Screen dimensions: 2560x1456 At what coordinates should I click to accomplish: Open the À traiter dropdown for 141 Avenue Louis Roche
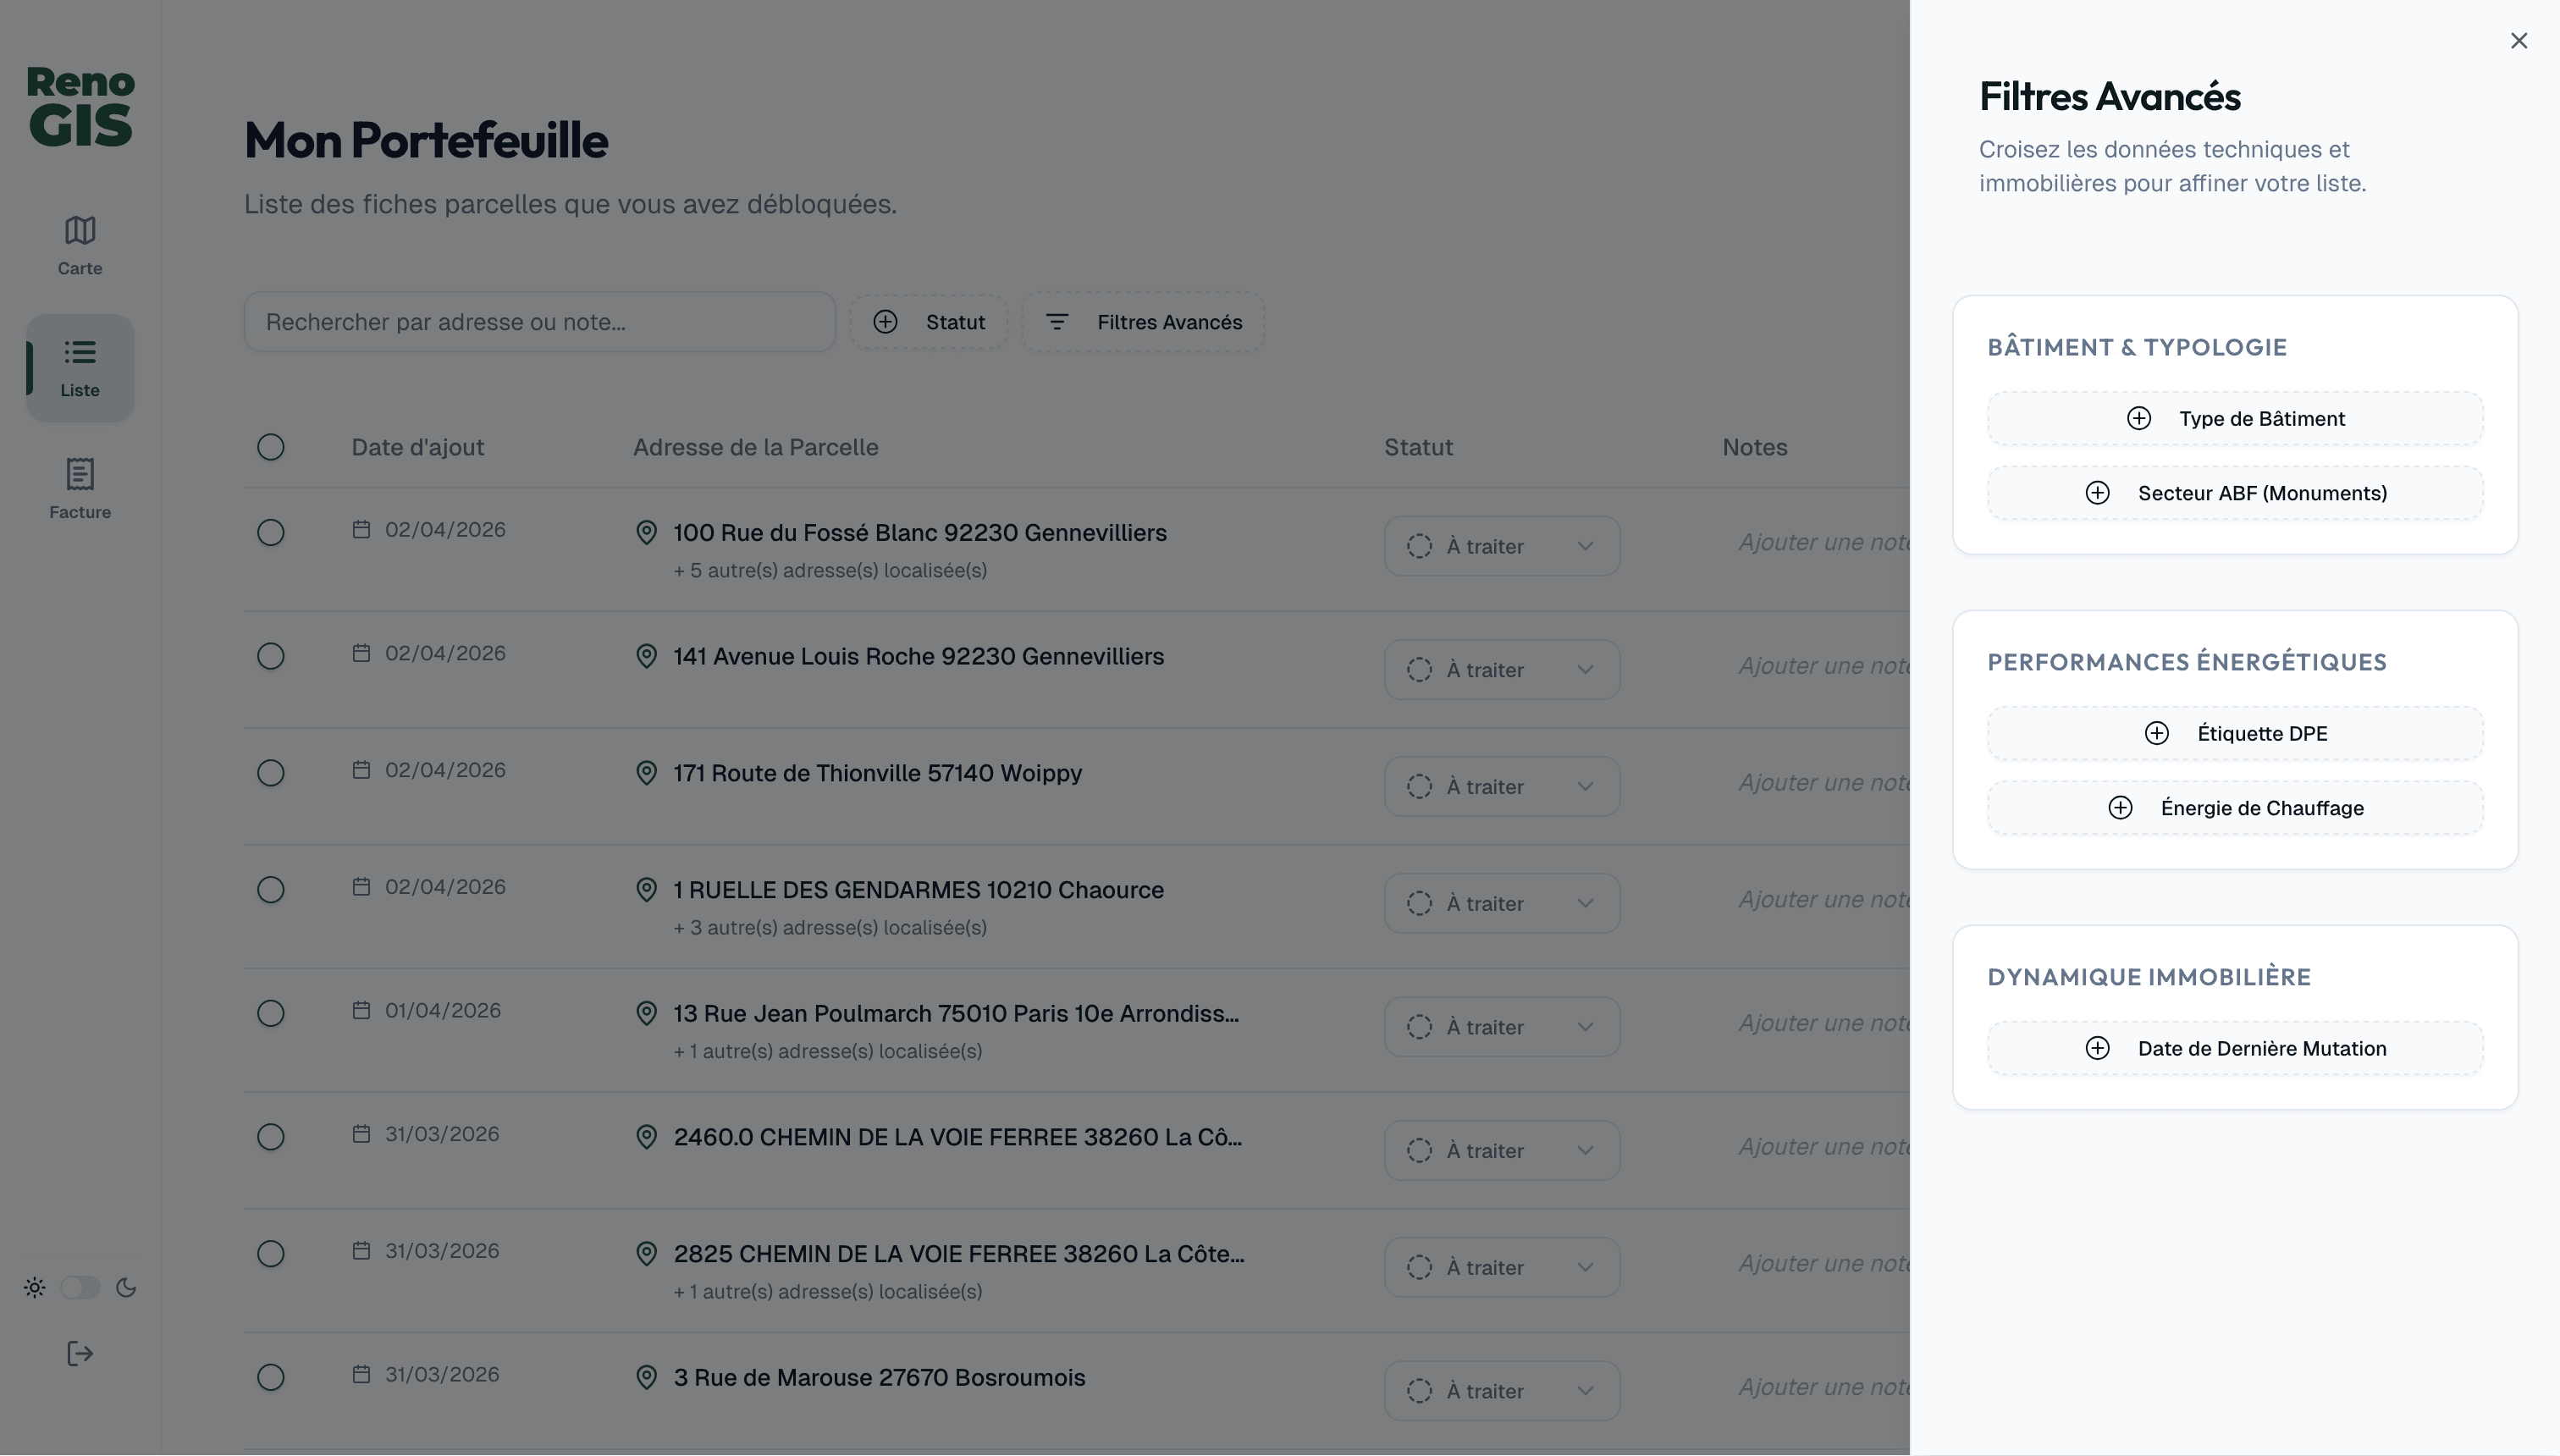(1501, 669)
